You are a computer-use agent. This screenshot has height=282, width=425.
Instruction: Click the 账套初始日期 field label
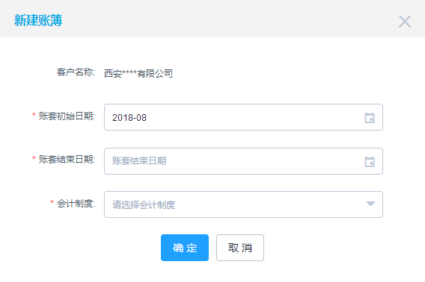point(67,116)
